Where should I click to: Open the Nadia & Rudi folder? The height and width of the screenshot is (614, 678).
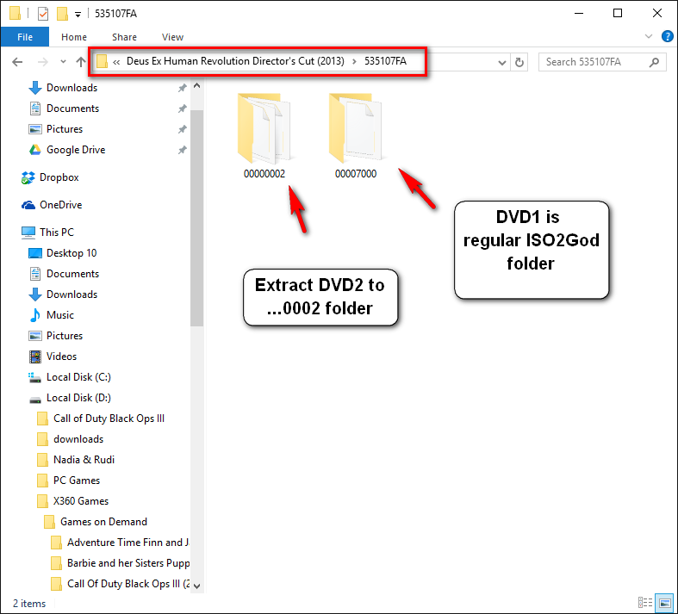[84, 460]
